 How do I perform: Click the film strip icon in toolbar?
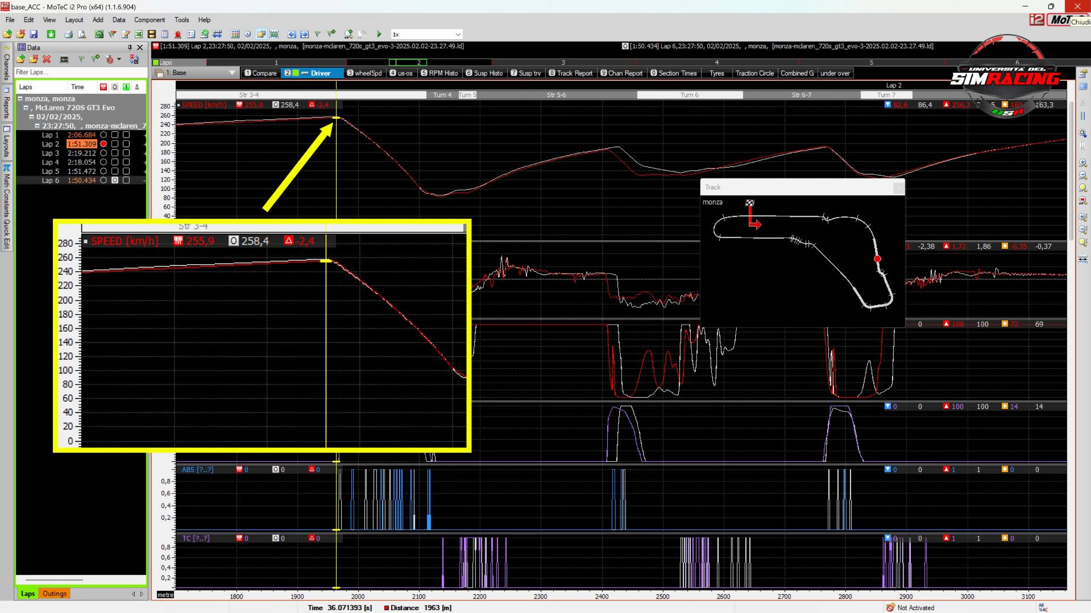(152, 34)
